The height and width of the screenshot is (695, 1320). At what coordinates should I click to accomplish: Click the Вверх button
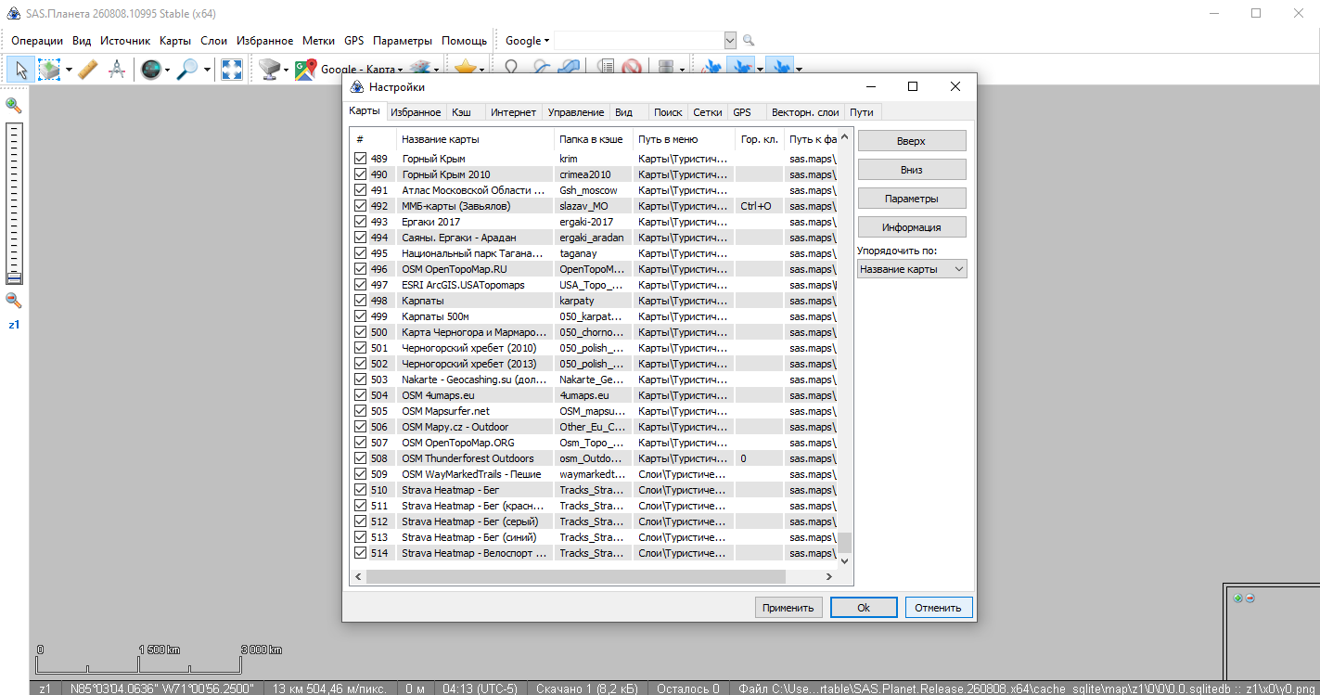point(912,141)
